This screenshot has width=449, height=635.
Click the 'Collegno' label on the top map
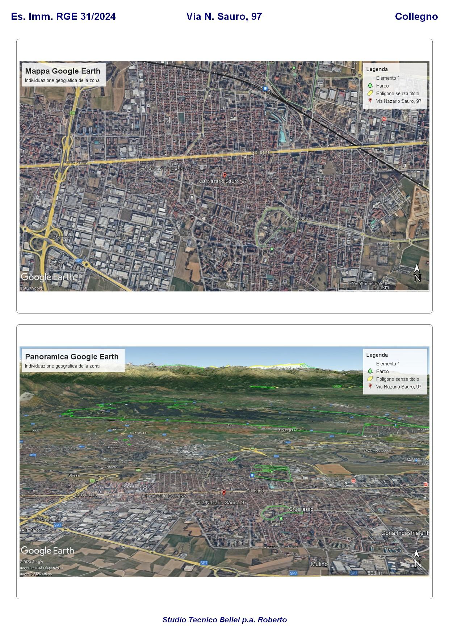pos(261,152)
